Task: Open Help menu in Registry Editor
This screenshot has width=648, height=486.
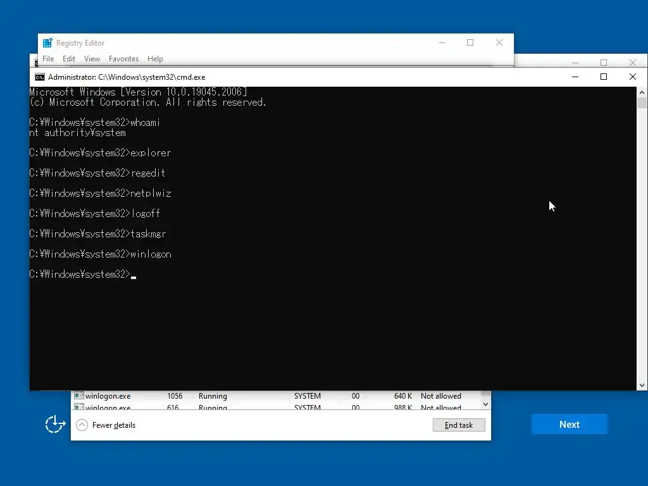Action: [155, 59]
